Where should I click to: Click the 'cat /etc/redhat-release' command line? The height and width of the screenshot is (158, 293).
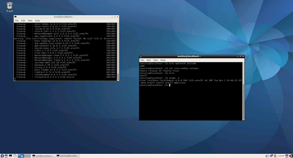tap(169, 68)
